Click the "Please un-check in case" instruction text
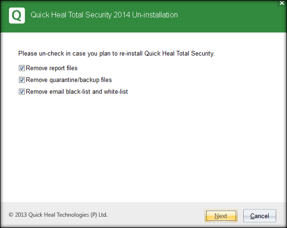This screenshot has height=228, width=287. [52, 54]
